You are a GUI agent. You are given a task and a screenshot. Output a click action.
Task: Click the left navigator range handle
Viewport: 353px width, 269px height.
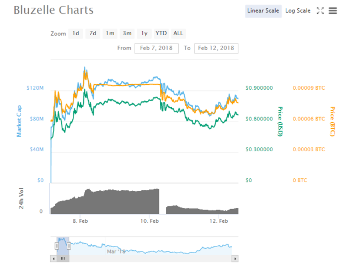pos(57,246)
